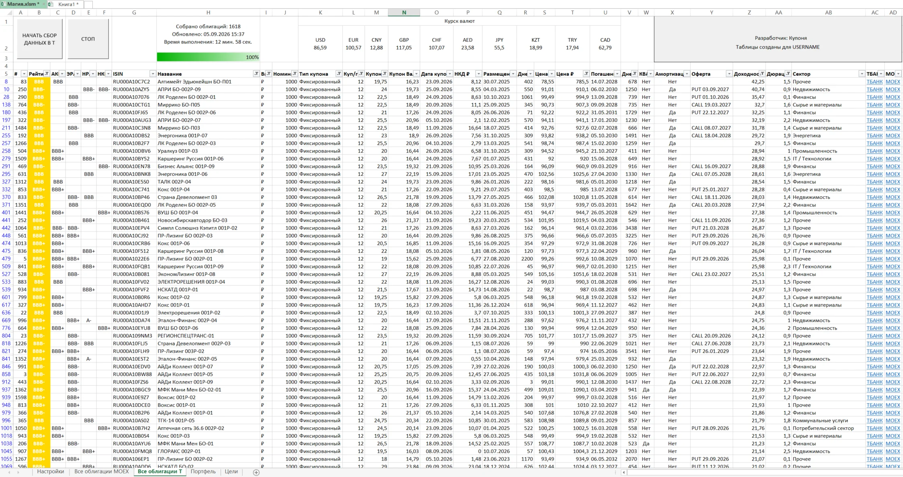Open the # column filter dropdown
This screenshot has height=477, width=903.
click(x=24, y=74)
